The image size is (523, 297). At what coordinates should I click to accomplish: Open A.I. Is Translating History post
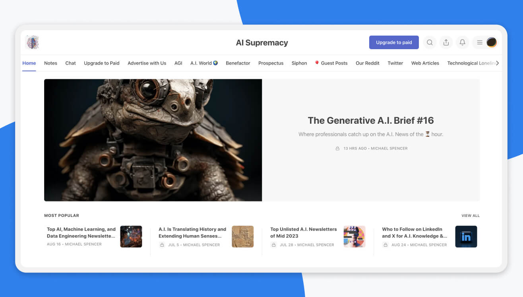click(x=192, y=232)
